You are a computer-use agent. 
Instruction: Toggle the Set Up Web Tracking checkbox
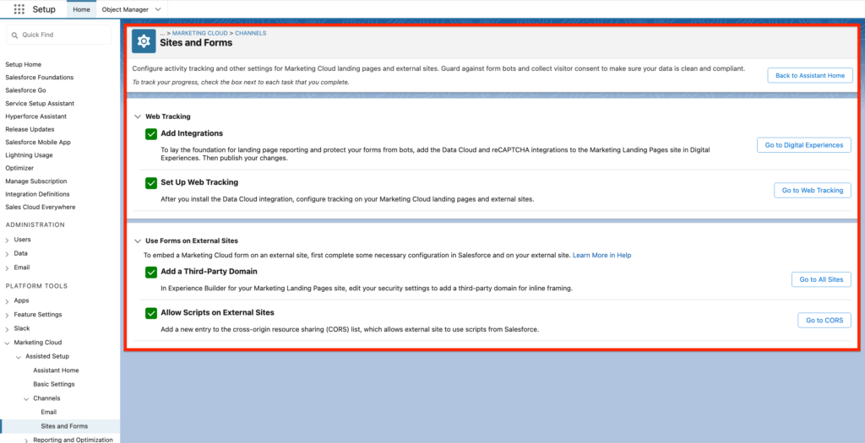click(x=151, y=182)
